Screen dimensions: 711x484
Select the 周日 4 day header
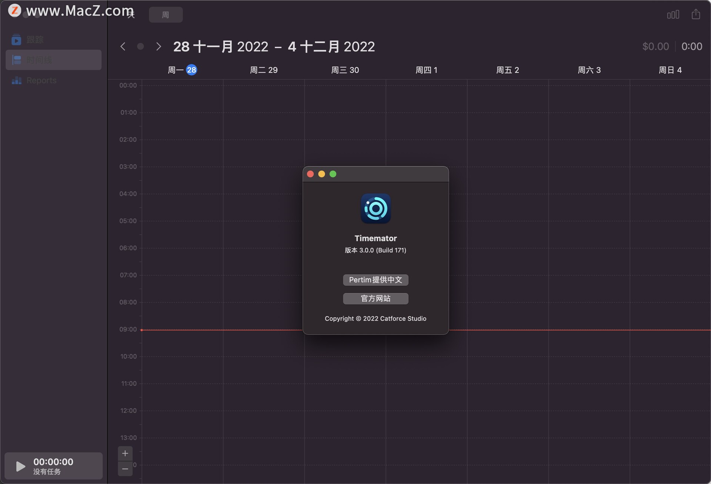pyautogui.click(x=670, y=70)
